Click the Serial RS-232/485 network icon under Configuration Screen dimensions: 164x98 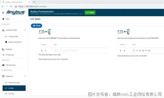[3, 30]
